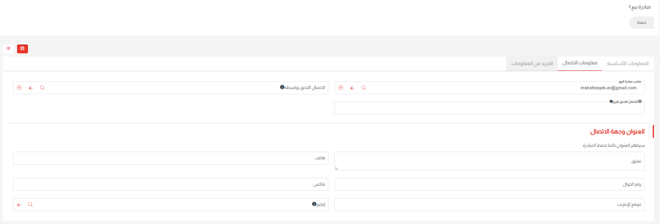Screen dimensions: 660x224
Task: Focus the هاتف phone input field
Action: point(170,158)
